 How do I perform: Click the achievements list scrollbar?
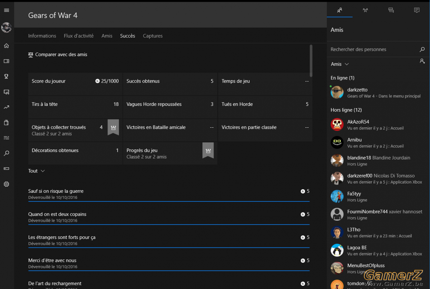(x=311, y=60)
